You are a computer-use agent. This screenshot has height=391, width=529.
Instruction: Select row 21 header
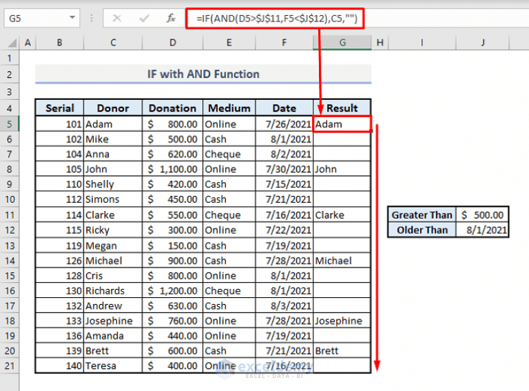pyautogui.click(x=10, y=365)
